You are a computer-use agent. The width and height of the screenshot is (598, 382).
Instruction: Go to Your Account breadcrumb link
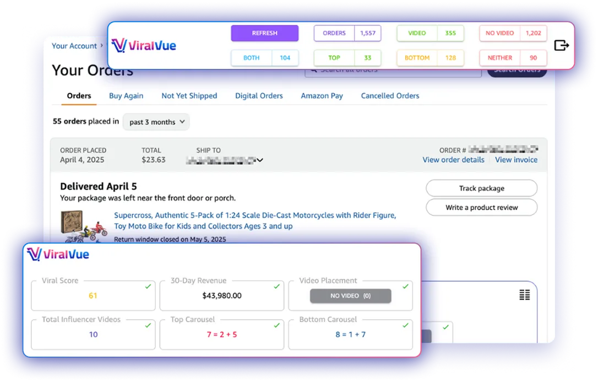click(x=74, y=46)
